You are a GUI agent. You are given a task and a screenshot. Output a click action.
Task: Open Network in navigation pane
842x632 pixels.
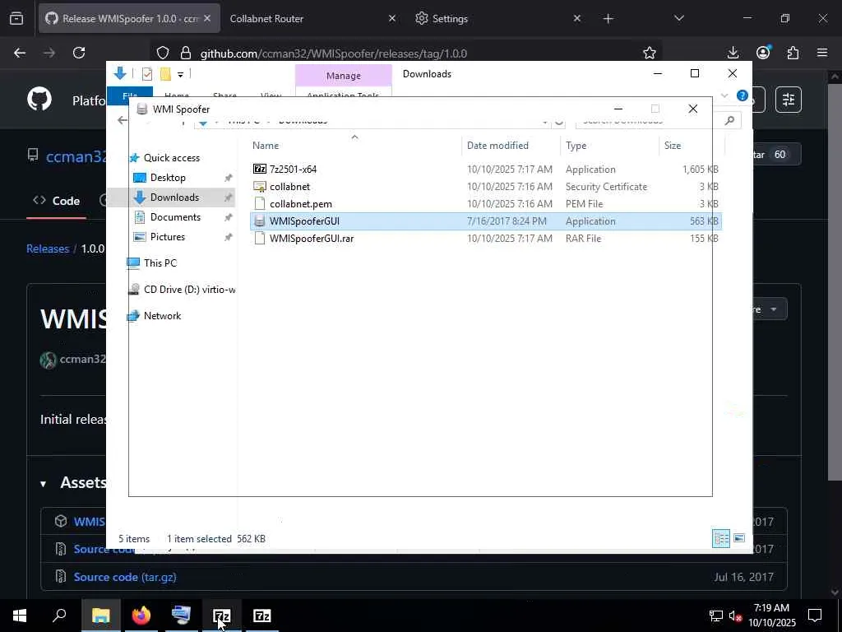click(x=162, y=315)
